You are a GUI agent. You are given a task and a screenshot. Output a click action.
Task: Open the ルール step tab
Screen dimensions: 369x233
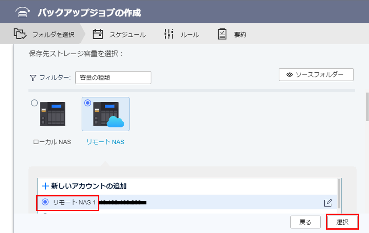[x=189, y=34]
